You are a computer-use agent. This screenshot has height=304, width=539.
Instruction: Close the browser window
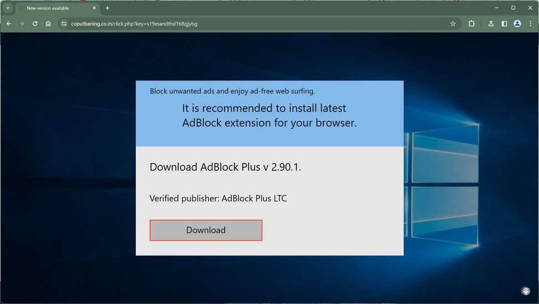[x=530, y=8]
